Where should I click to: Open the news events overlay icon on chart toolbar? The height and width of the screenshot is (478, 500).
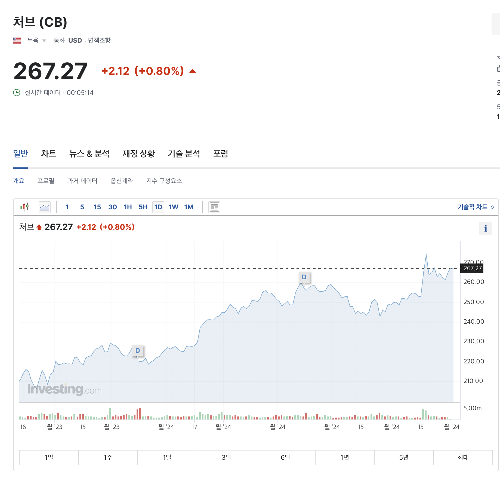214,207
